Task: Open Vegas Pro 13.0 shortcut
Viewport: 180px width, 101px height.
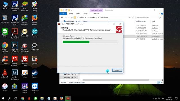Action: point(15,47)
